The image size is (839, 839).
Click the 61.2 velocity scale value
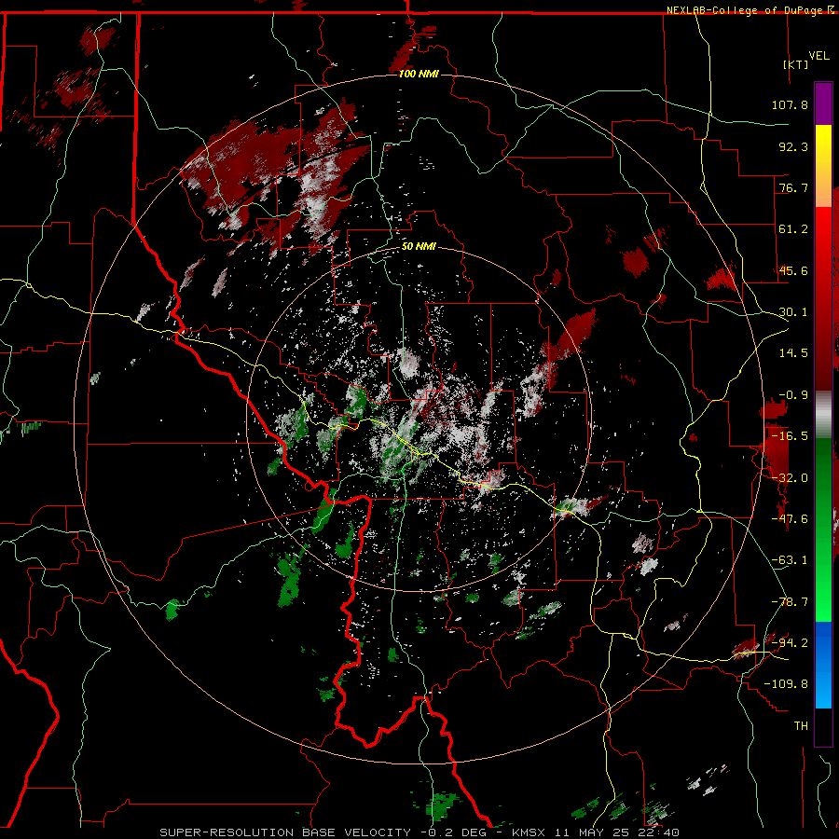tap(793, 229)
